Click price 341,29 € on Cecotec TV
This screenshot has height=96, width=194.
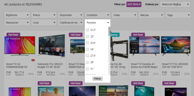pos(144,72)
